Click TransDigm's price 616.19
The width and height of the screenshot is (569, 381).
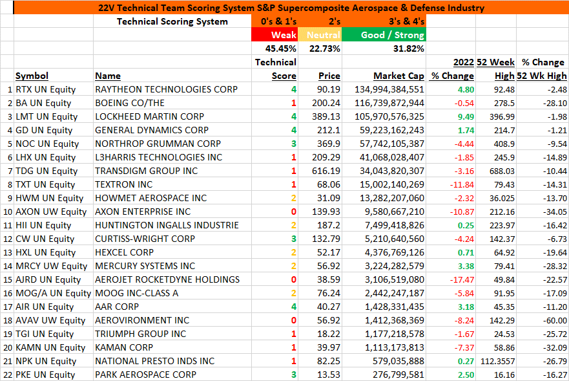pyautogui.click(x=319, y=171)
